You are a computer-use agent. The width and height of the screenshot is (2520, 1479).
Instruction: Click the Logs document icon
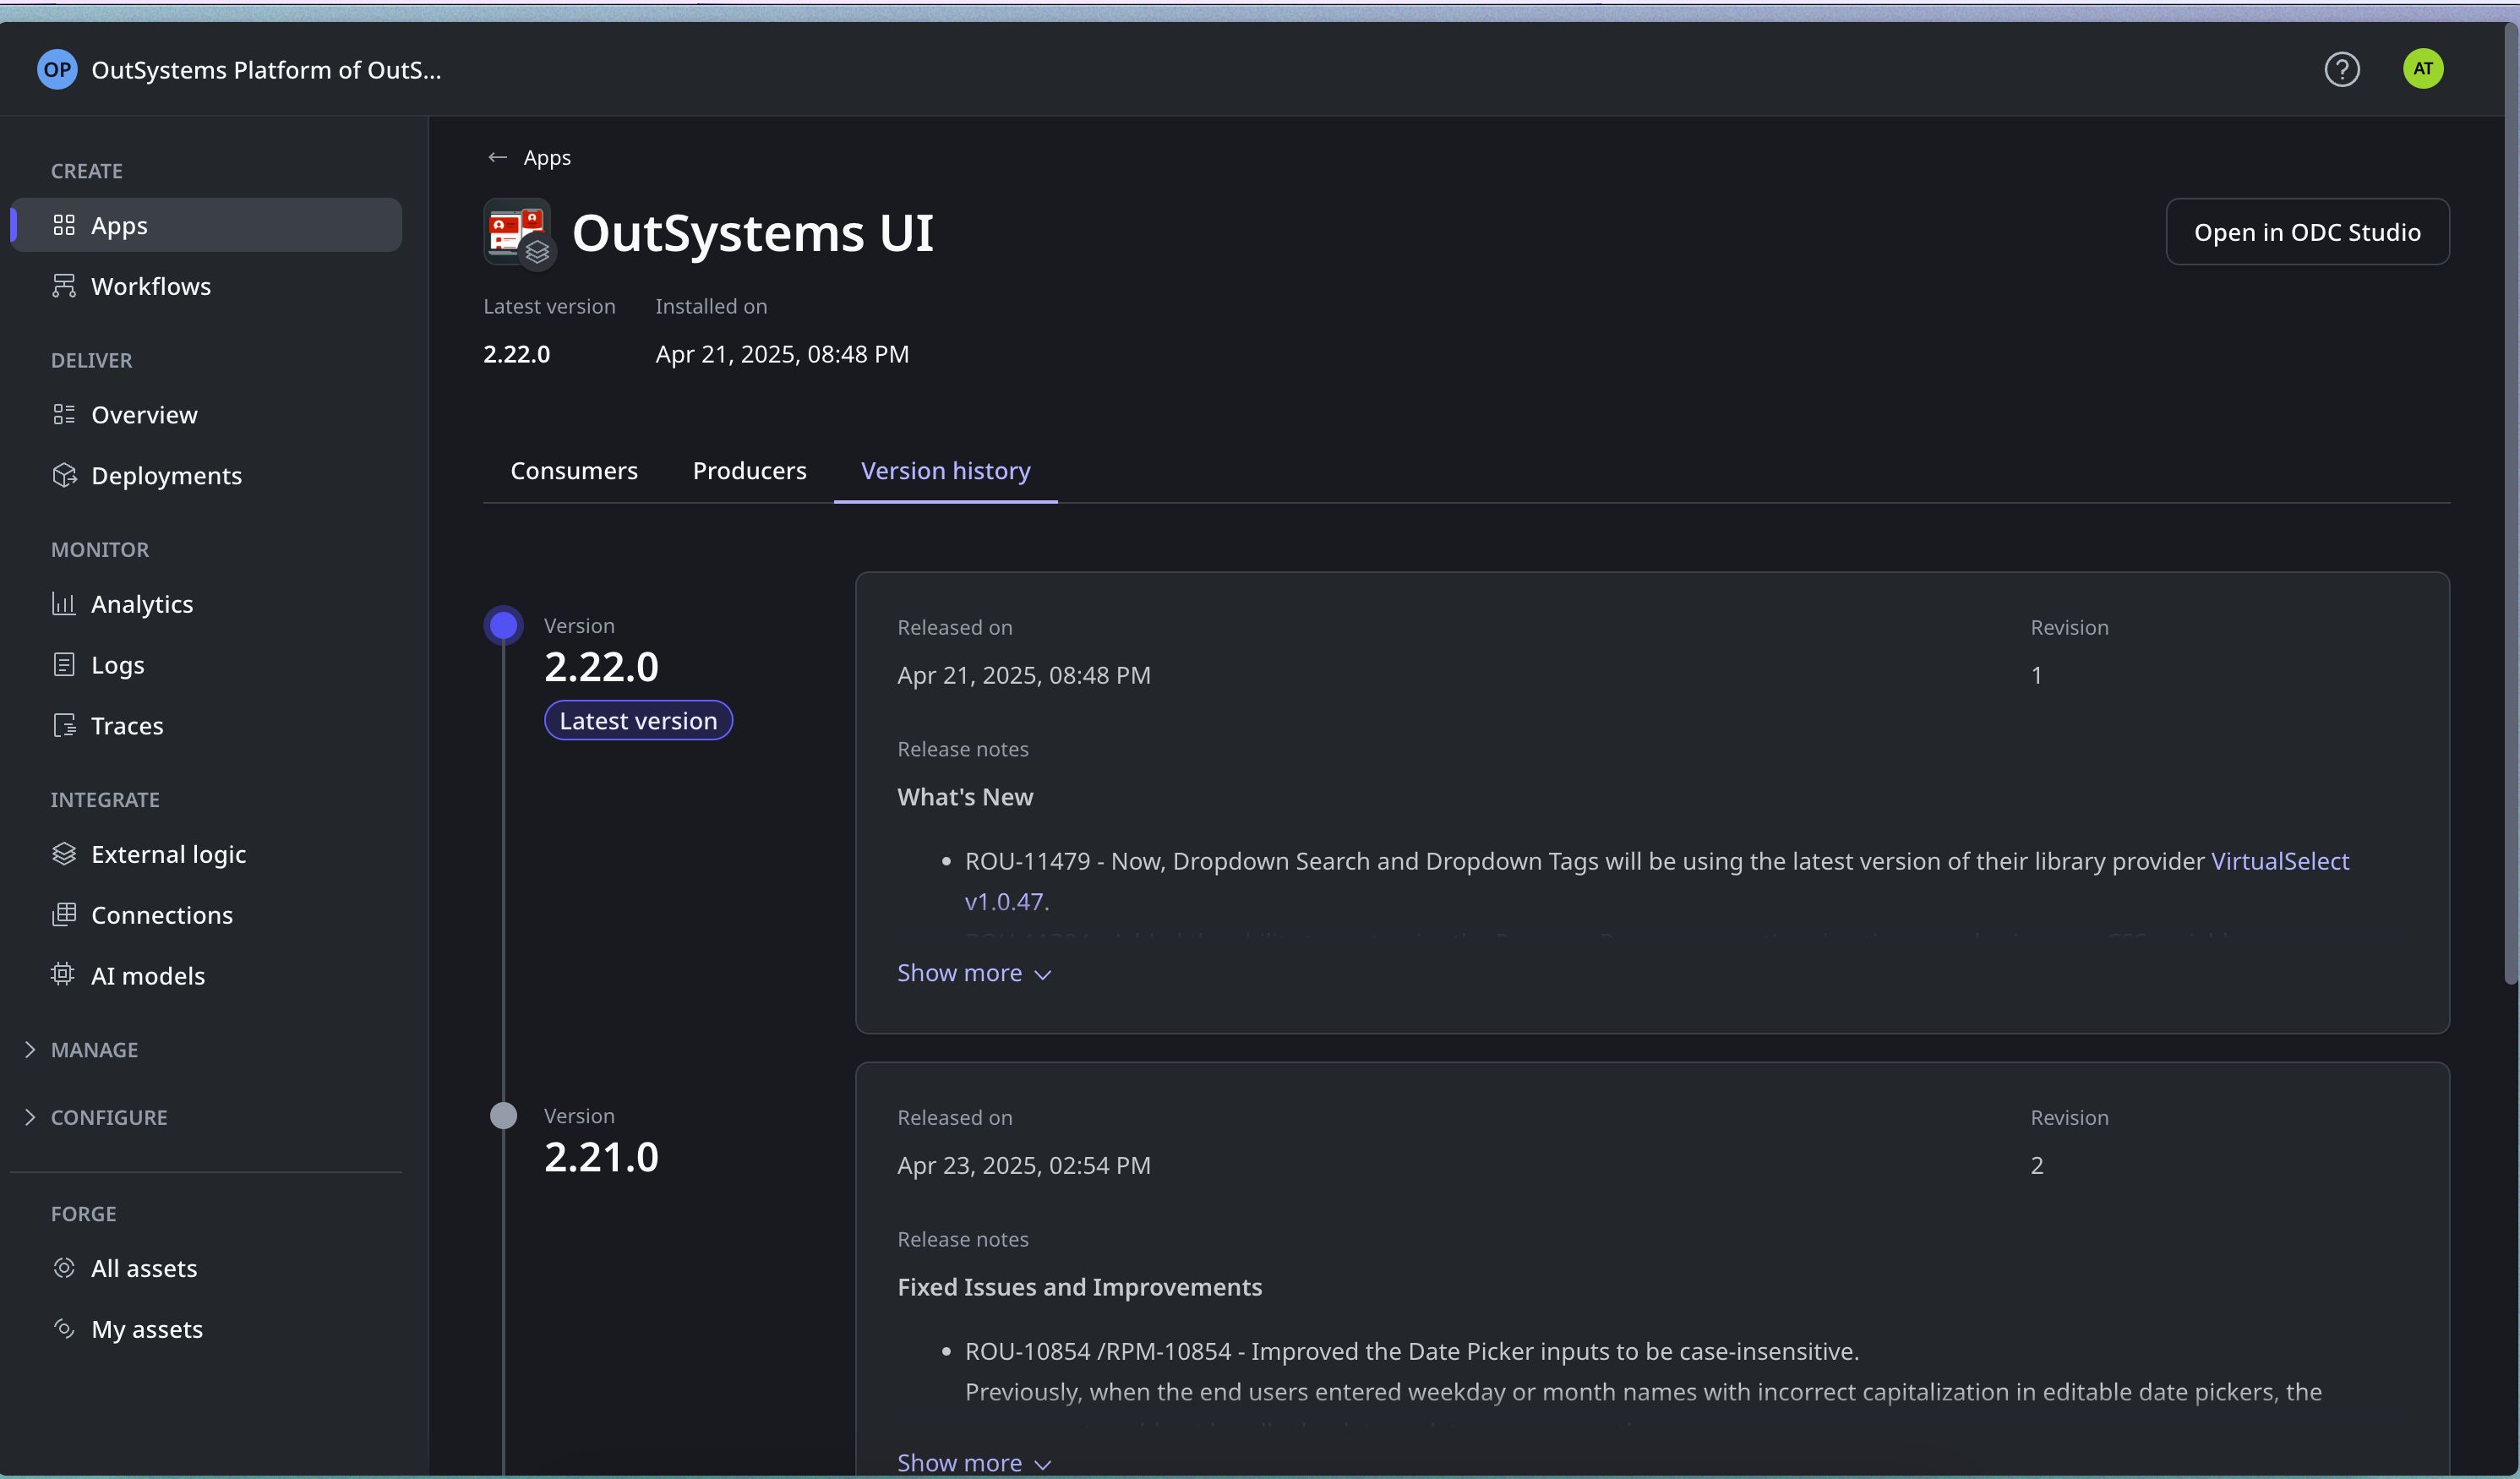point(64,664)
